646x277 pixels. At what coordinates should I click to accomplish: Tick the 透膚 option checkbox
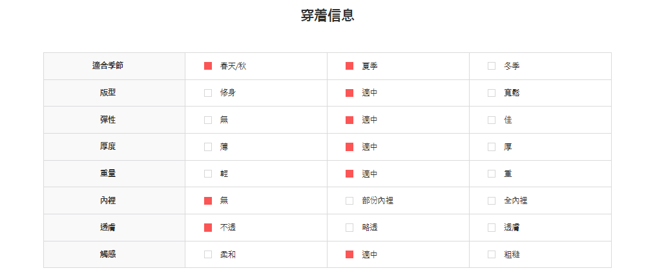point(492,227)
